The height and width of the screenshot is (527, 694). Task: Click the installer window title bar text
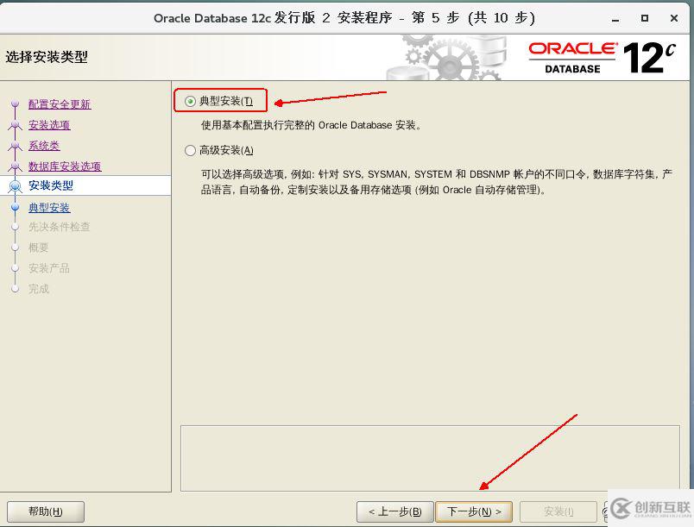point(344,18)
